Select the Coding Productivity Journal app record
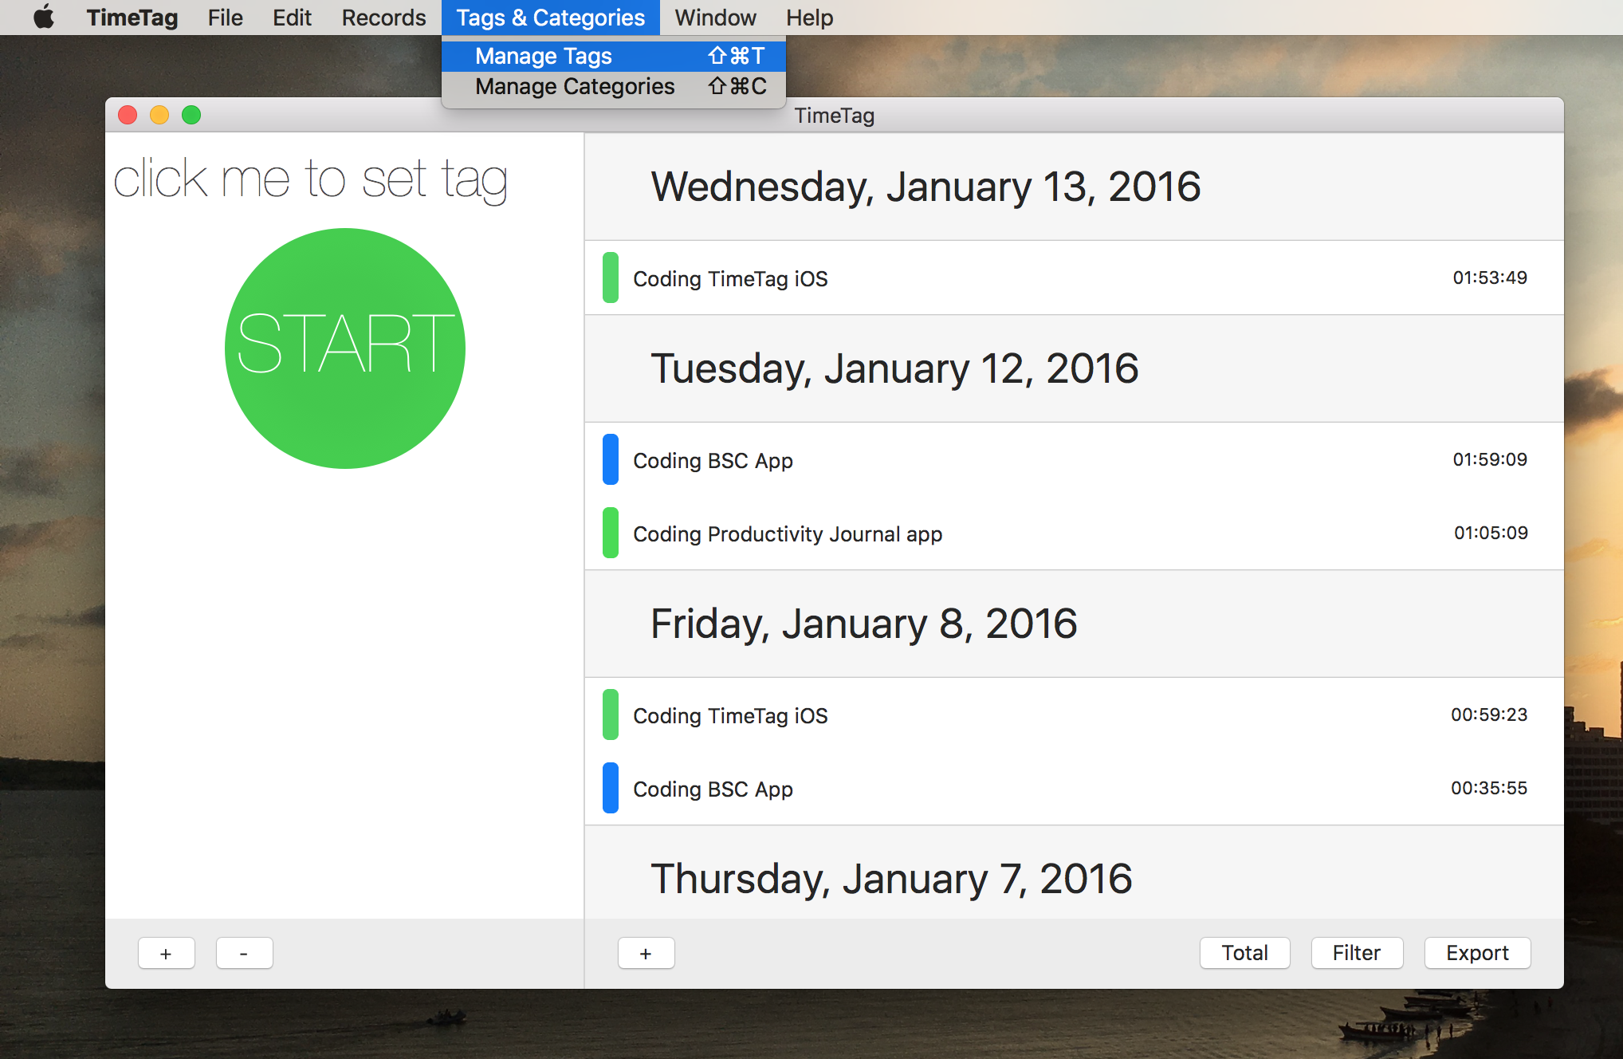This screenshot has height=1059, width=1623. click(1074, 533)
